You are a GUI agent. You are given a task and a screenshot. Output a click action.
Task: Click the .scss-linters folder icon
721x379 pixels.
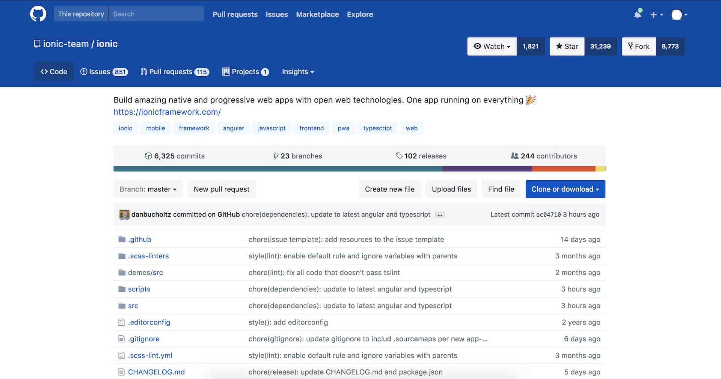pos(122,256)
